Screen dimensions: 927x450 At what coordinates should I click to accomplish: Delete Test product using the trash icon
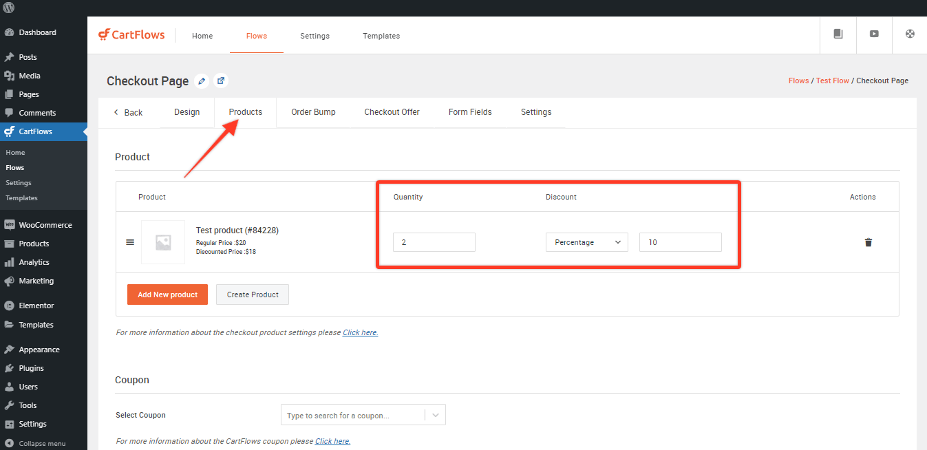[x=868, y=242]
